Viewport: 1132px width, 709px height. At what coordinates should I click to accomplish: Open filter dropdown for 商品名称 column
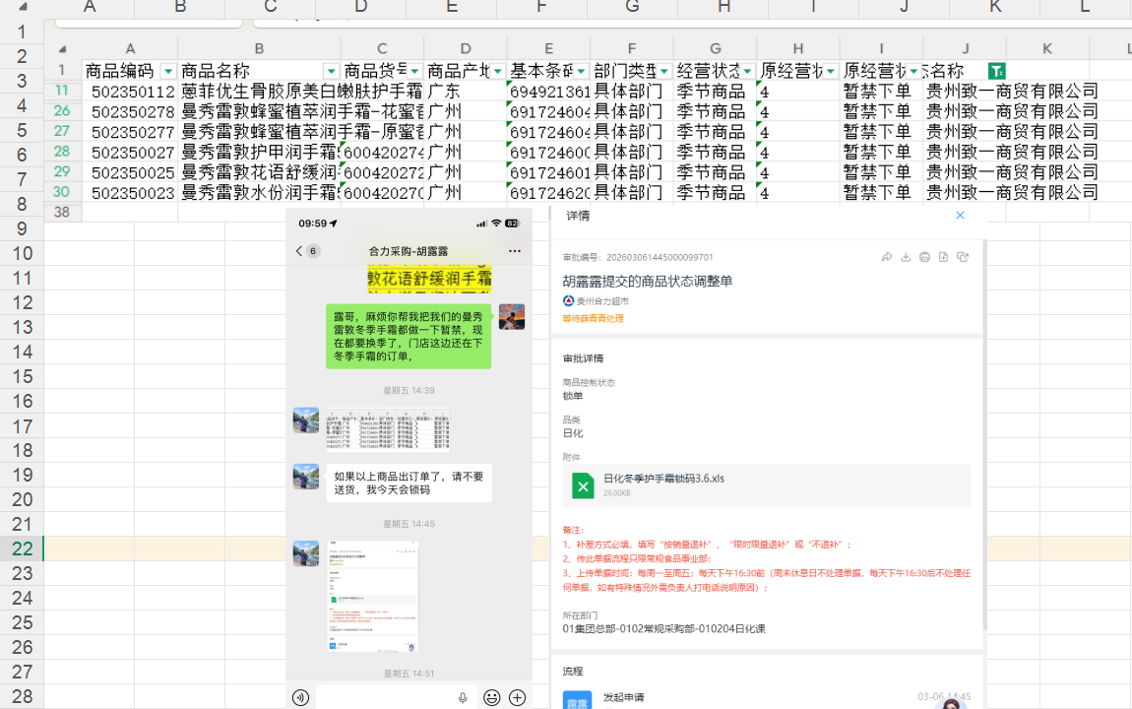pos(331,71)
